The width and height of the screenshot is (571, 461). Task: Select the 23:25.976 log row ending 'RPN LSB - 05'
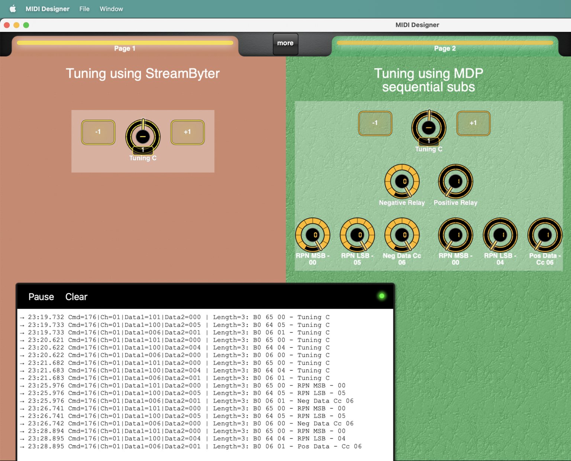point(183,393)
